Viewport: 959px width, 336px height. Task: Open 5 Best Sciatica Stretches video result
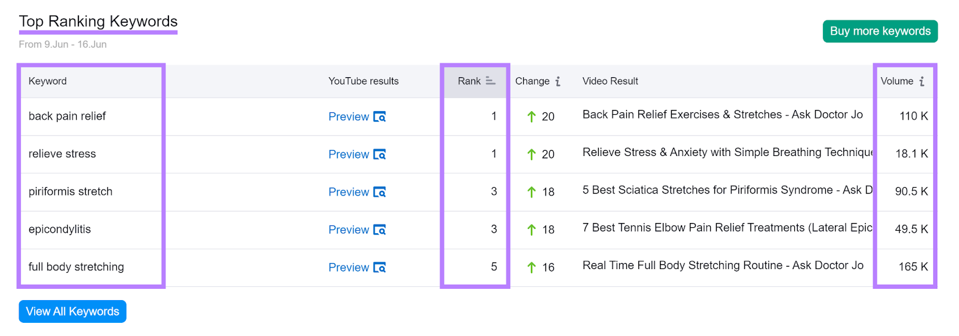pyautogui.click(x=726, y=190)
